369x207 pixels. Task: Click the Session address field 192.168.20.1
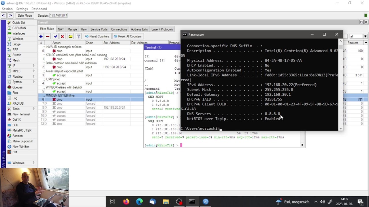(59, 16)
